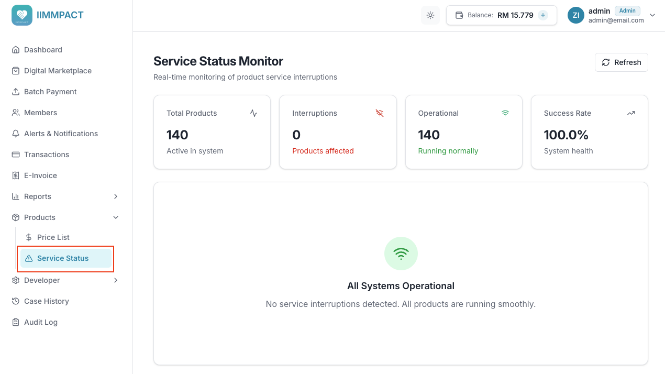Click the Operational wifi signal icon
Image resolution: width=665 pixels, height=374 pixels.
(x=505, y=113)
